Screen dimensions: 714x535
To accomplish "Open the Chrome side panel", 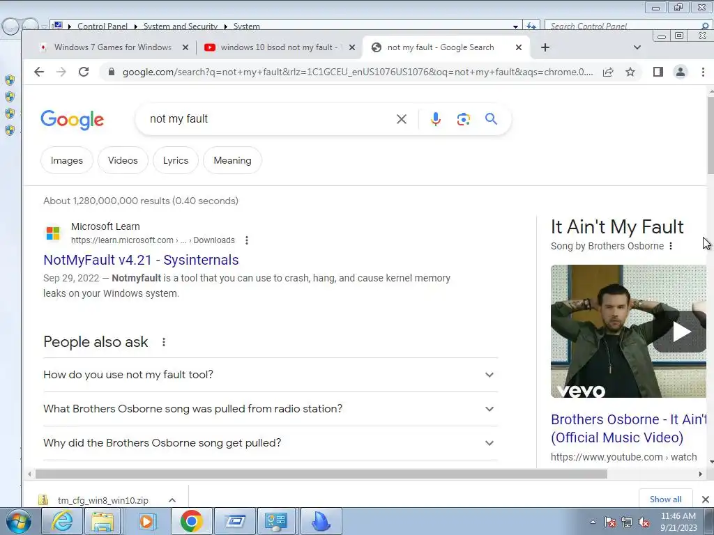I will (658, 72).
